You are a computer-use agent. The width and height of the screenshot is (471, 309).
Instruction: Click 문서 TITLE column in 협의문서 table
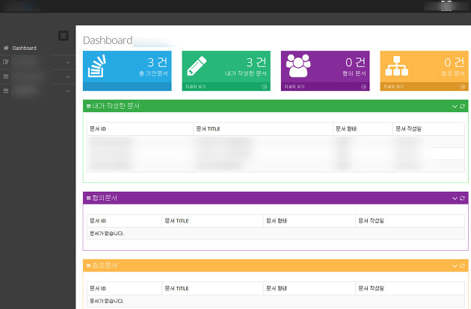point(212,221)
